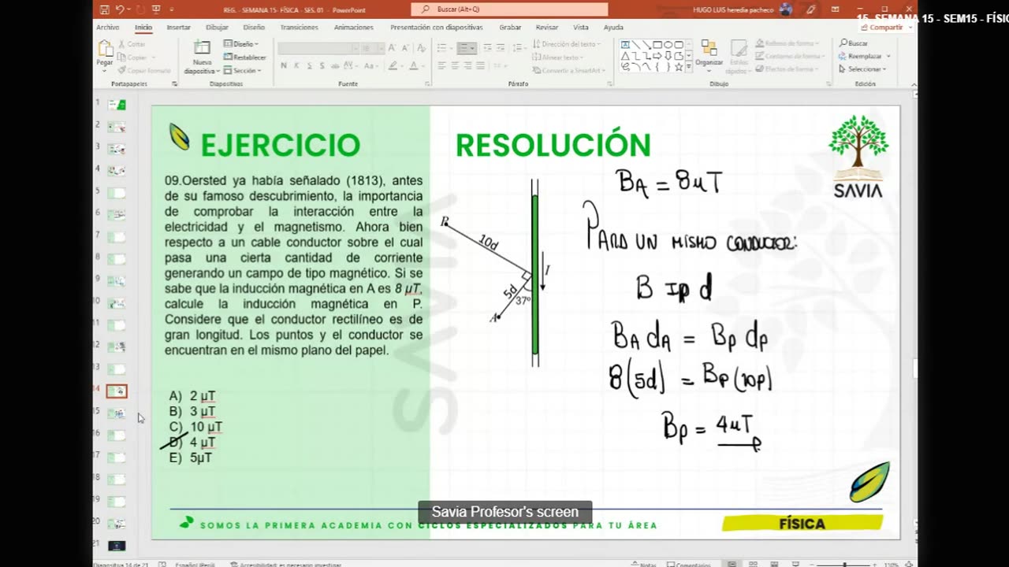Screen dimensions: 1009x567
Task: Select slide 14 thumbnail in panel
Action: coord(117,391)
